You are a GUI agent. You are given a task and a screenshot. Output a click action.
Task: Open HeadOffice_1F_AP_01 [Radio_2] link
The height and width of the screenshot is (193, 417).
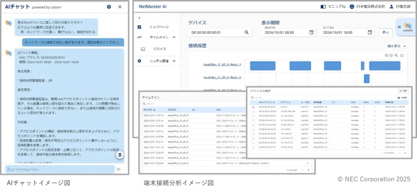click(222, 78)
